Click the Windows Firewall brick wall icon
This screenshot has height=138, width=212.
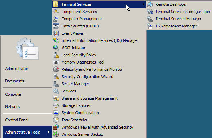(56, 127)
